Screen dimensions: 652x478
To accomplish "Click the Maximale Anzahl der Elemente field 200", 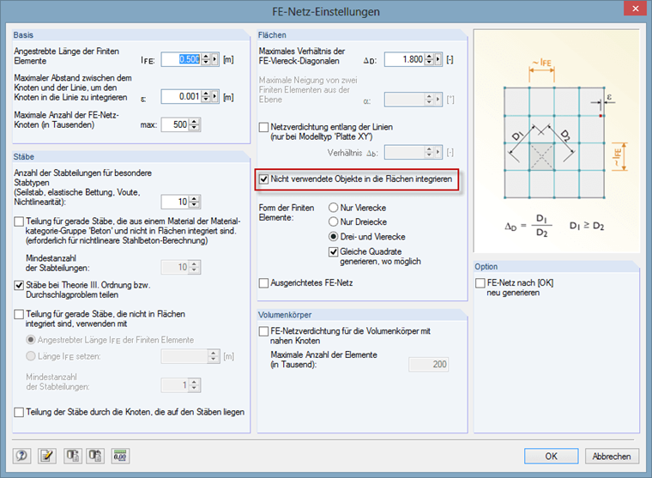I will pyautogui.click(x=429, y=365).
